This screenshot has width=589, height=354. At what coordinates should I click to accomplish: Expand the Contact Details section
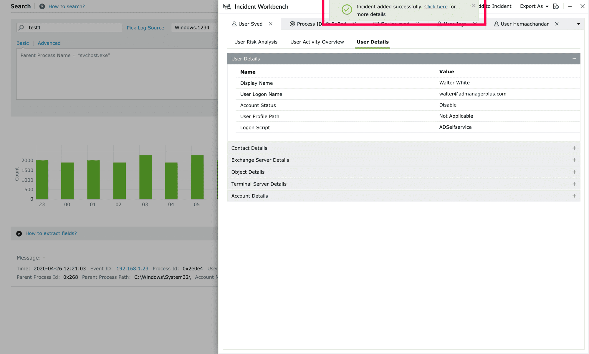click(574, 148)
